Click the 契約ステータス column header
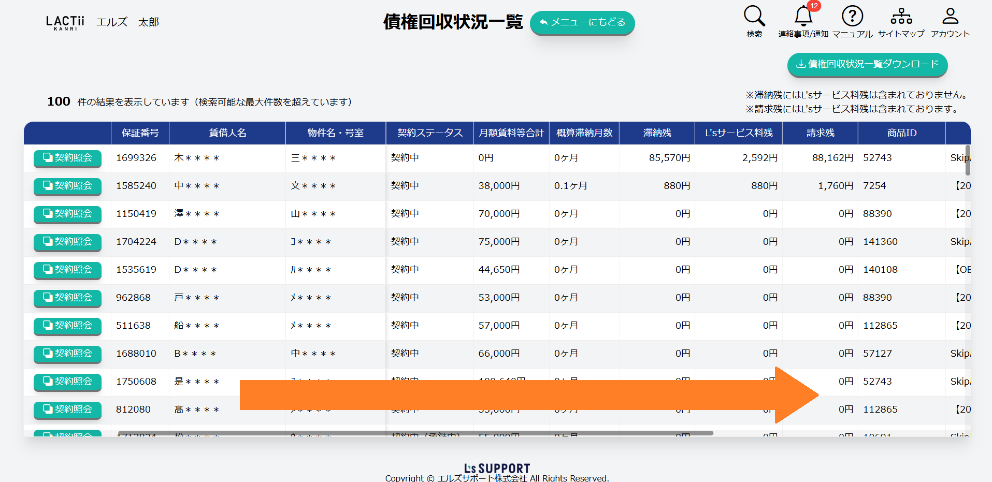This screenshot has width=992, height=482. click(x=429, y=133)
